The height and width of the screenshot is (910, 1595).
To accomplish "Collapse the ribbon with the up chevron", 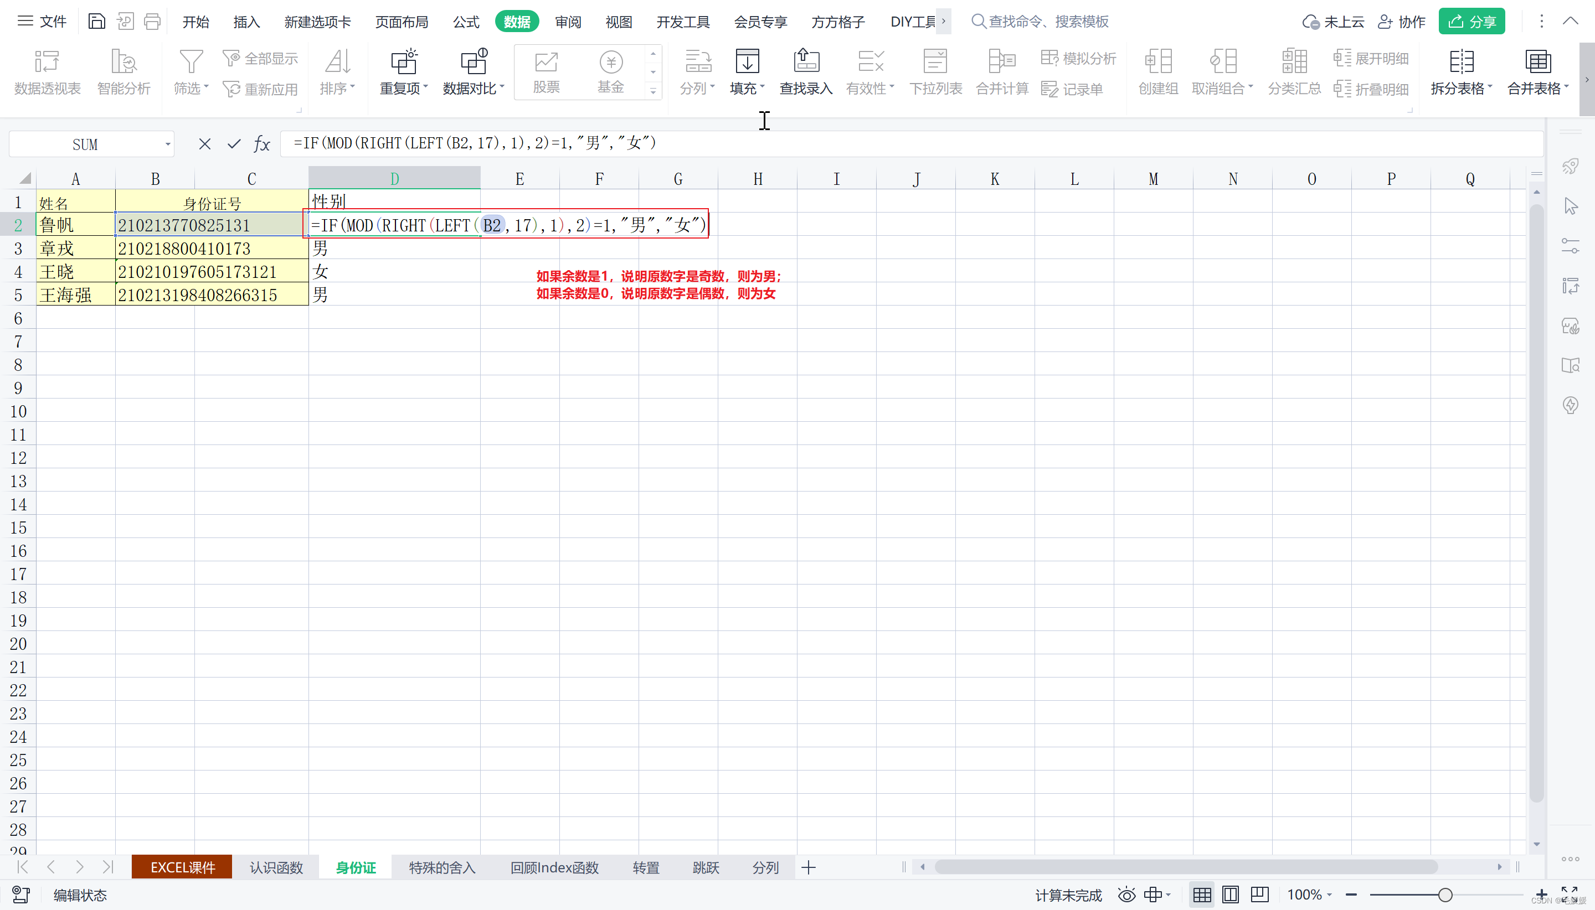I will [x=1571, y=21].
